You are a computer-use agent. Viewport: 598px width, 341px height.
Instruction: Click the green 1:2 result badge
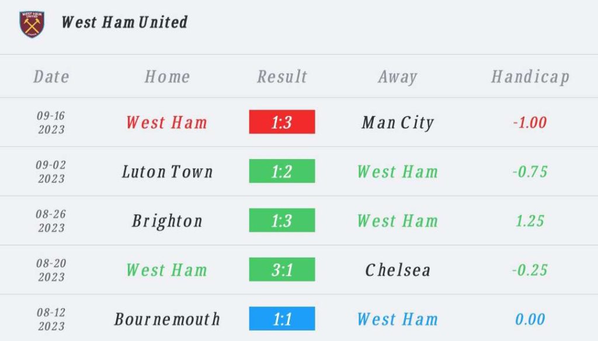[x=282, y=171]
